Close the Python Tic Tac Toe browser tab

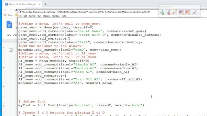click(39, 4)
